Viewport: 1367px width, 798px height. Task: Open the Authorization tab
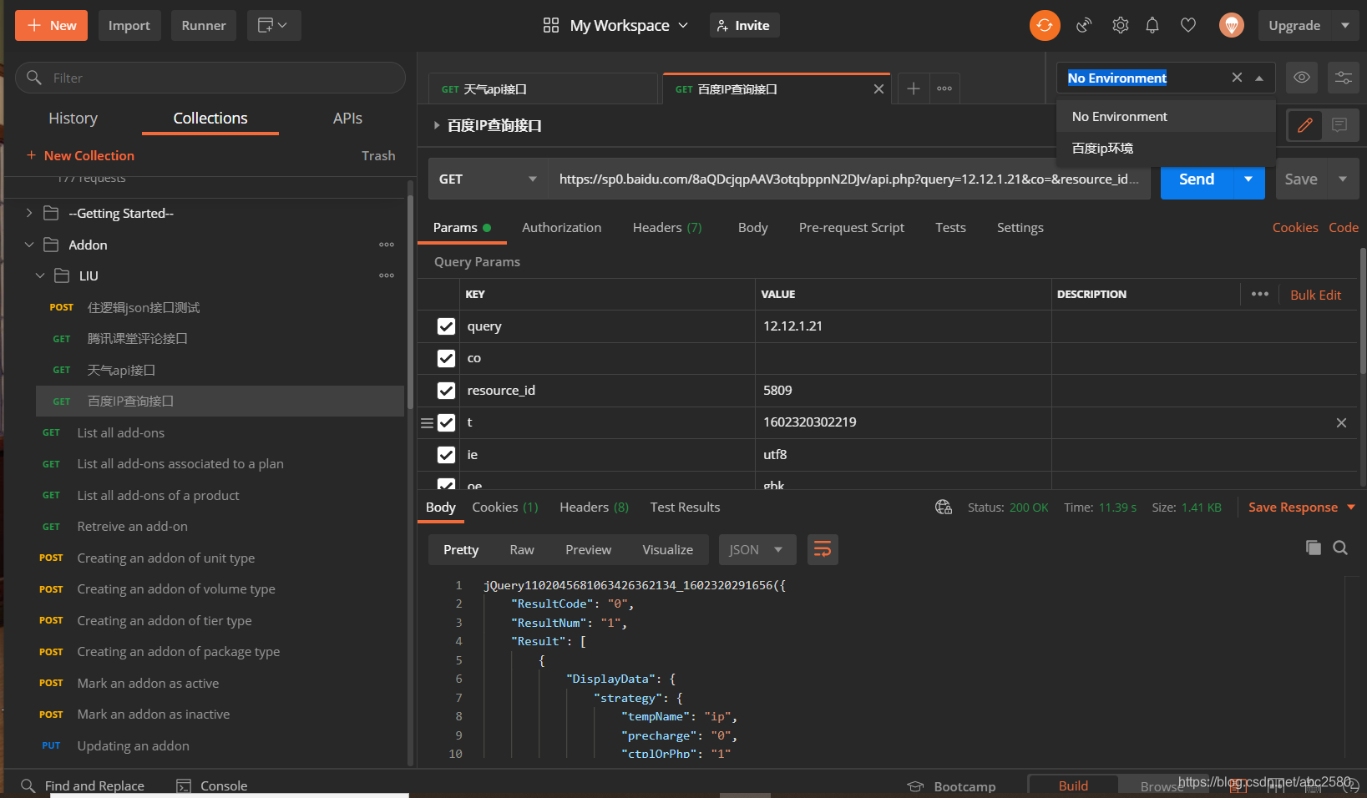(x=561, y=227)
